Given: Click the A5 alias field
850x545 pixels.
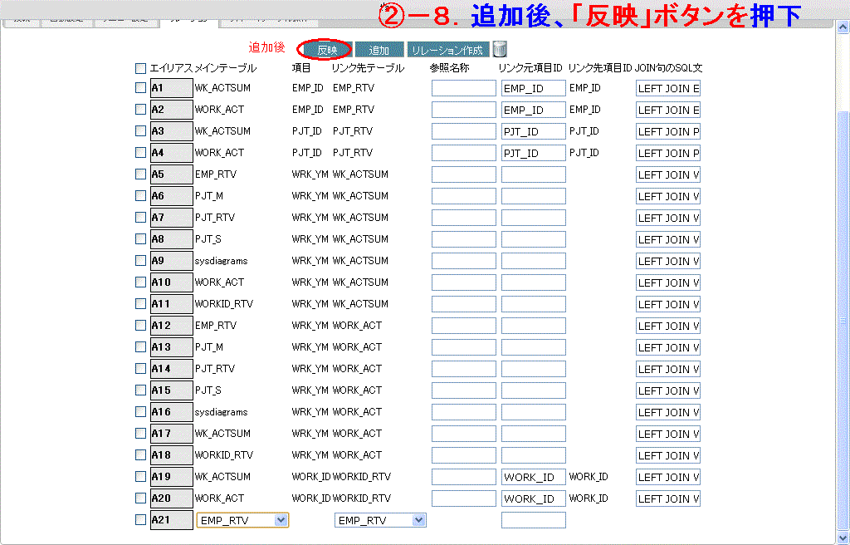Looking at the screenshot, I should tap(171, 174).
